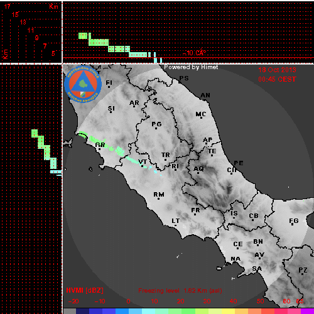
Task: Click the LT city label
Action: [x=176, y=221]
